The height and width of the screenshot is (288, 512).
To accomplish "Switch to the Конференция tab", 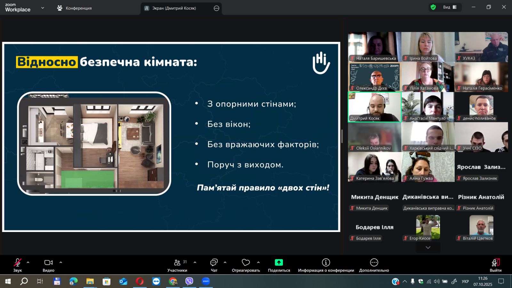I will 74,8.
